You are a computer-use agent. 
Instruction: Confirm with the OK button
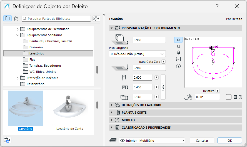pyautogui.click(x=230, y=141)
